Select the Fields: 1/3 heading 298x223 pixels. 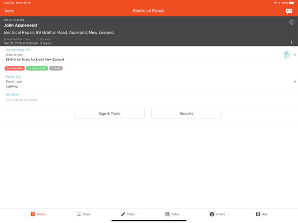pyautogui.click(x=13, y=76)
